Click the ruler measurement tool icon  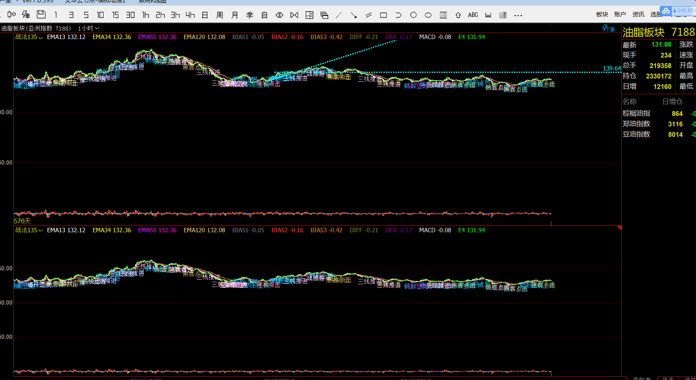pos(488,15)
